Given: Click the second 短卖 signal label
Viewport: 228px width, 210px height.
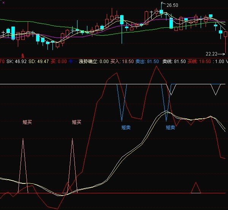Looking at the screenshot, I should tap(170, 128).
